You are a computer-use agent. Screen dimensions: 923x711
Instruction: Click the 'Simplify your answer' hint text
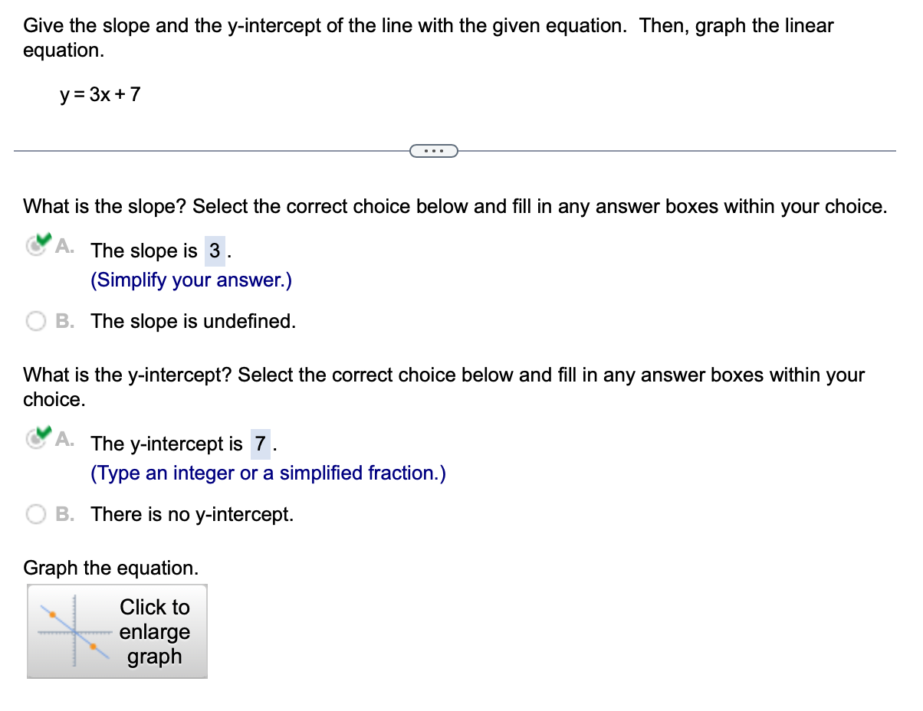pos(189,280)
